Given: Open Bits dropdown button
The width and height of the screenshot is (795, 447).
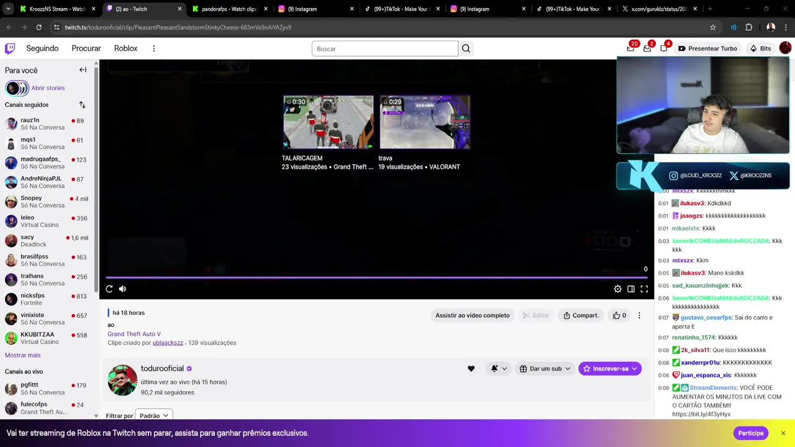Looking at the screenshot, I should tap(760, 48).
